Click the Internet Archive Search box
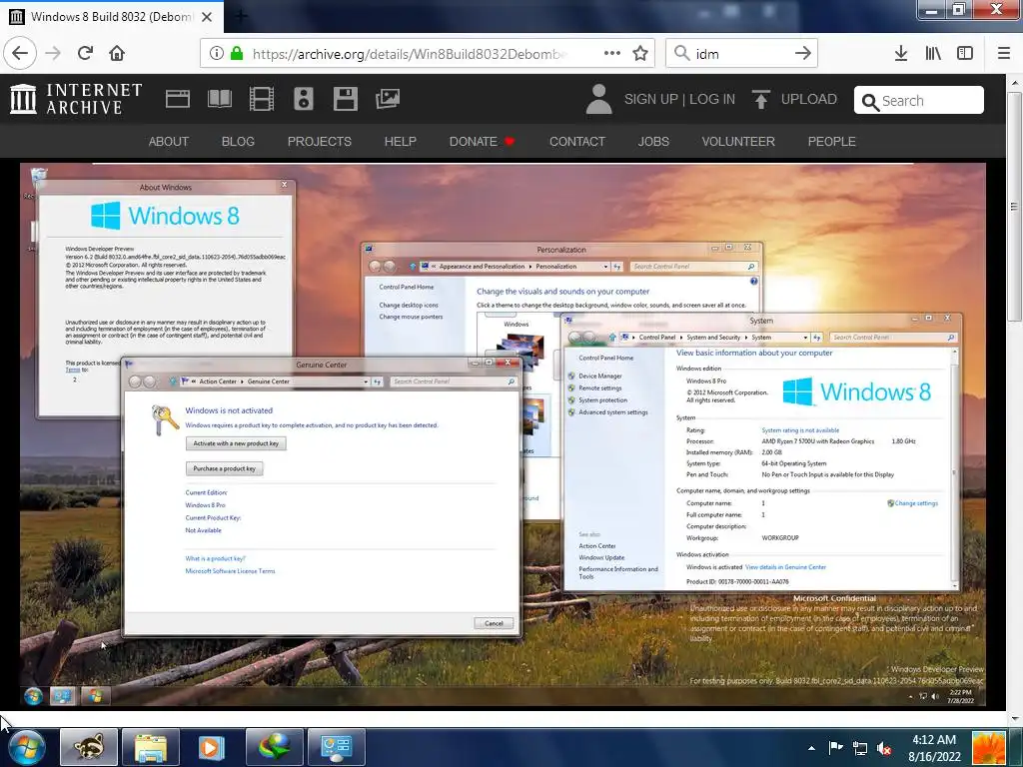 point(919,100)
